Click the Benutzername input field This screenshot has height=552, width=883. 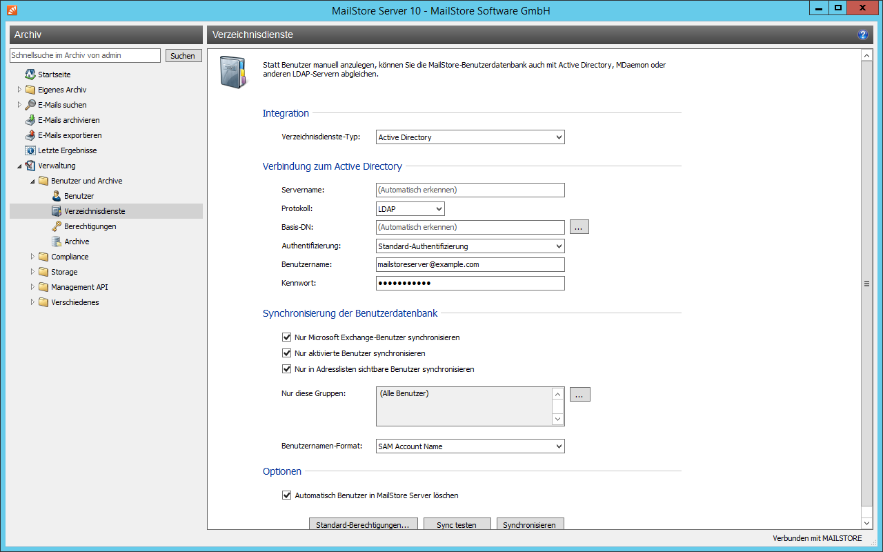coord(470,264)
